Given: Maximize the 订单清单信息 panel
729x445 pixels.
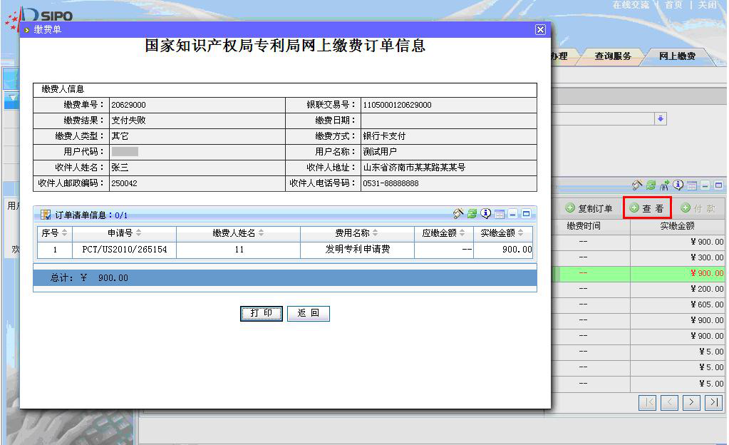Looking at the screenshot, I should [x=526, y=214].
